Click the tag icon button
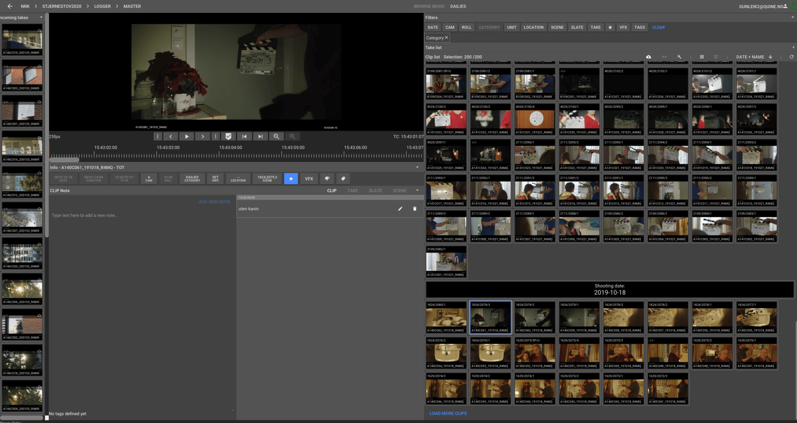This screenshot has width=797, height=423. coord(343,179)
